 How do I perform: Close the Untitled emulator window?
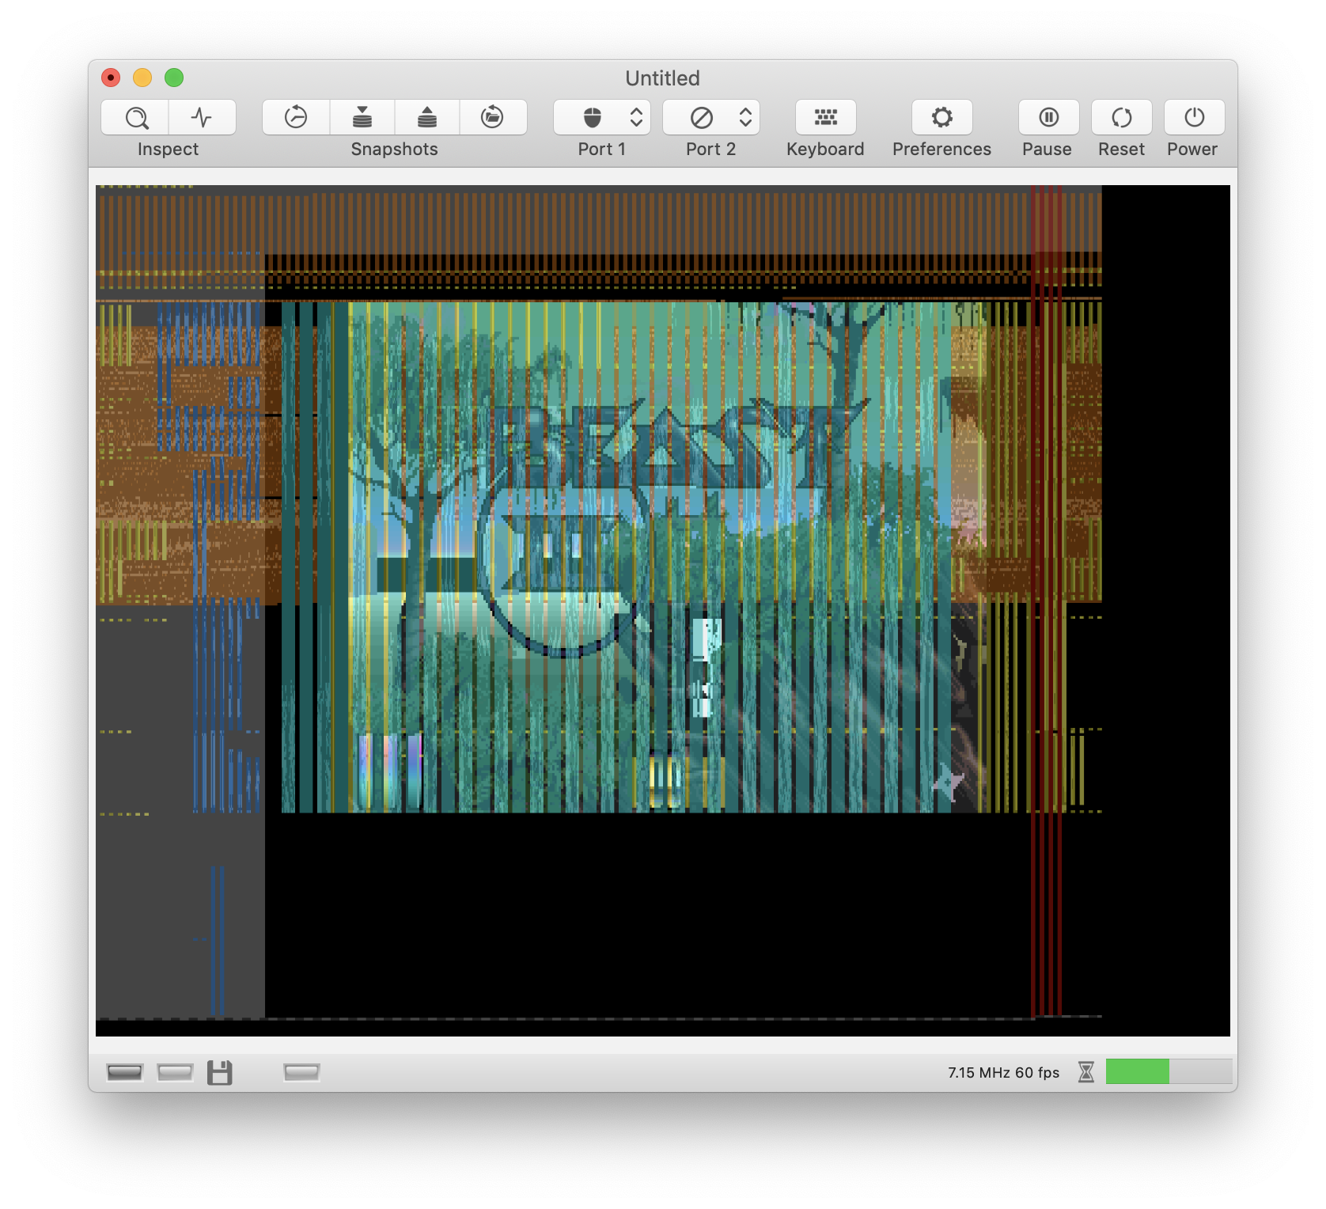pos(111,78)
